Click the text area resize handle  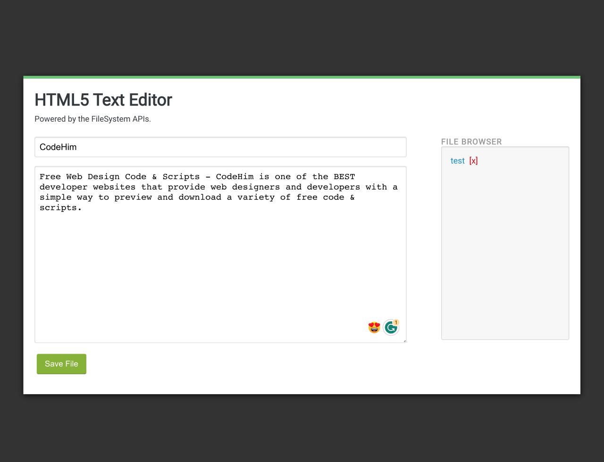tap(404, 341)
